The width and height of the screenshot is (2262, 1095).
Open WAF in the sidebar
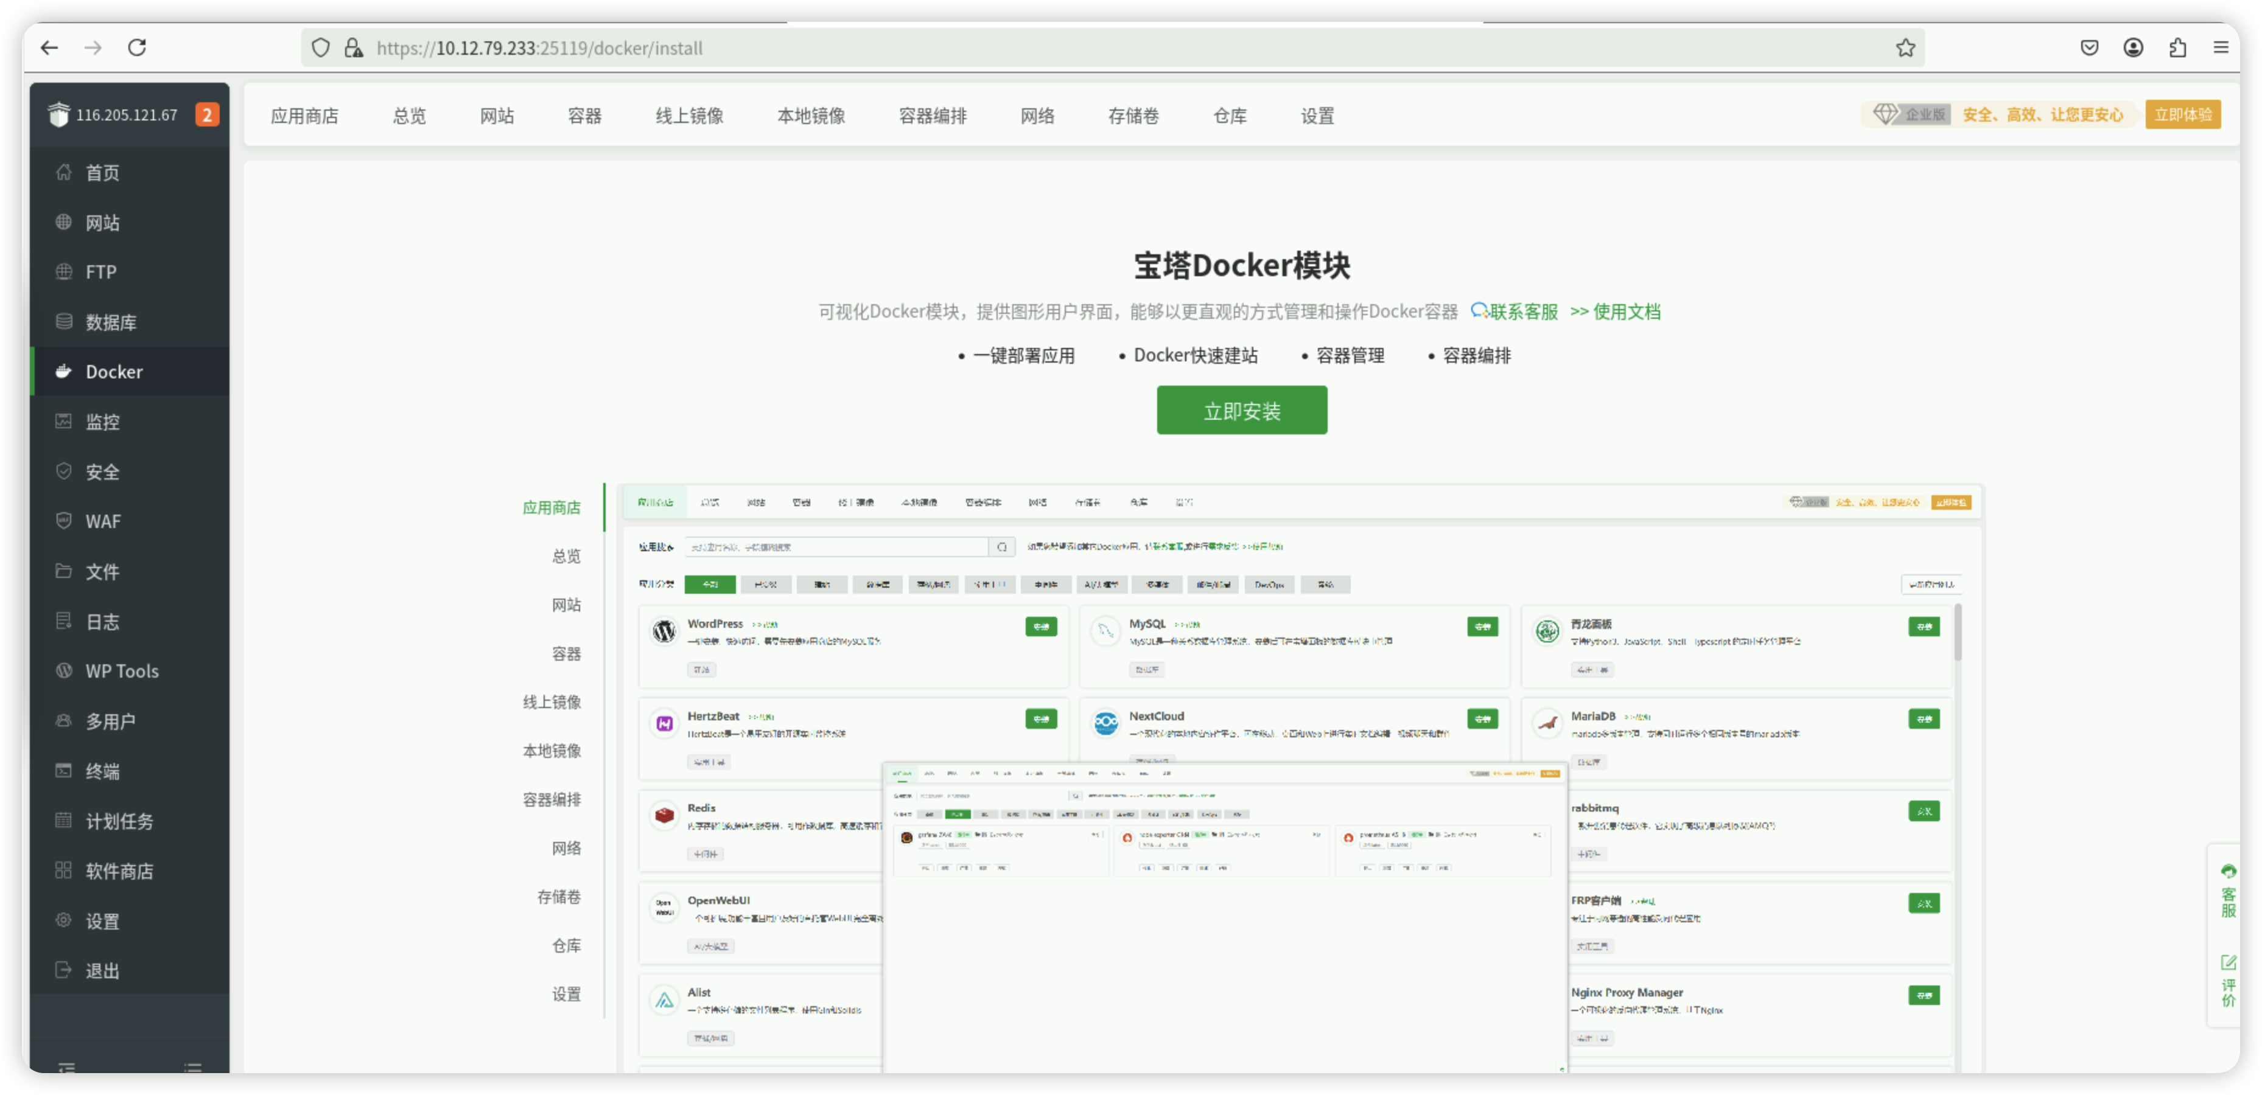coord(129,521)
